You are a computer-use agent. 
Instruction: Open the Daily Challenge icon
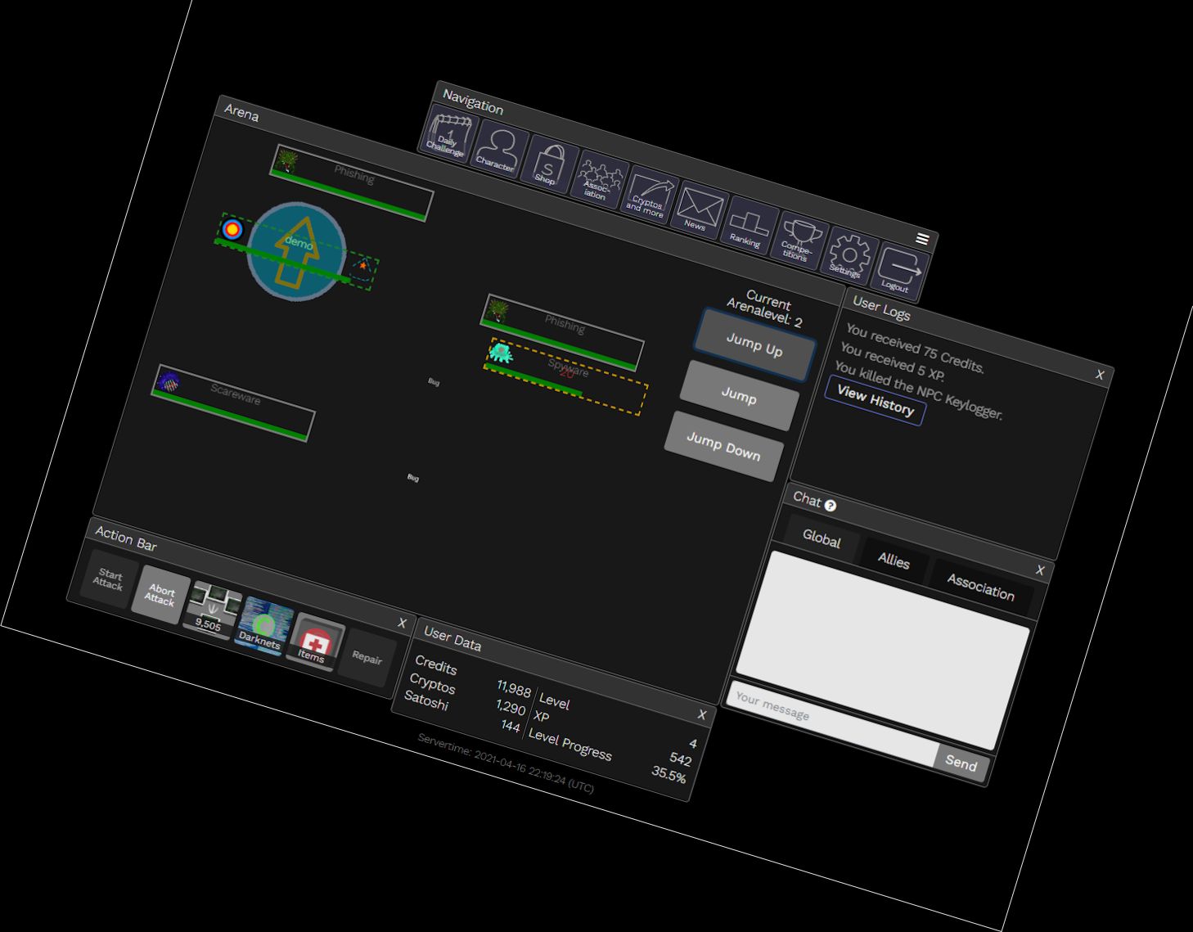coord(448,137)
